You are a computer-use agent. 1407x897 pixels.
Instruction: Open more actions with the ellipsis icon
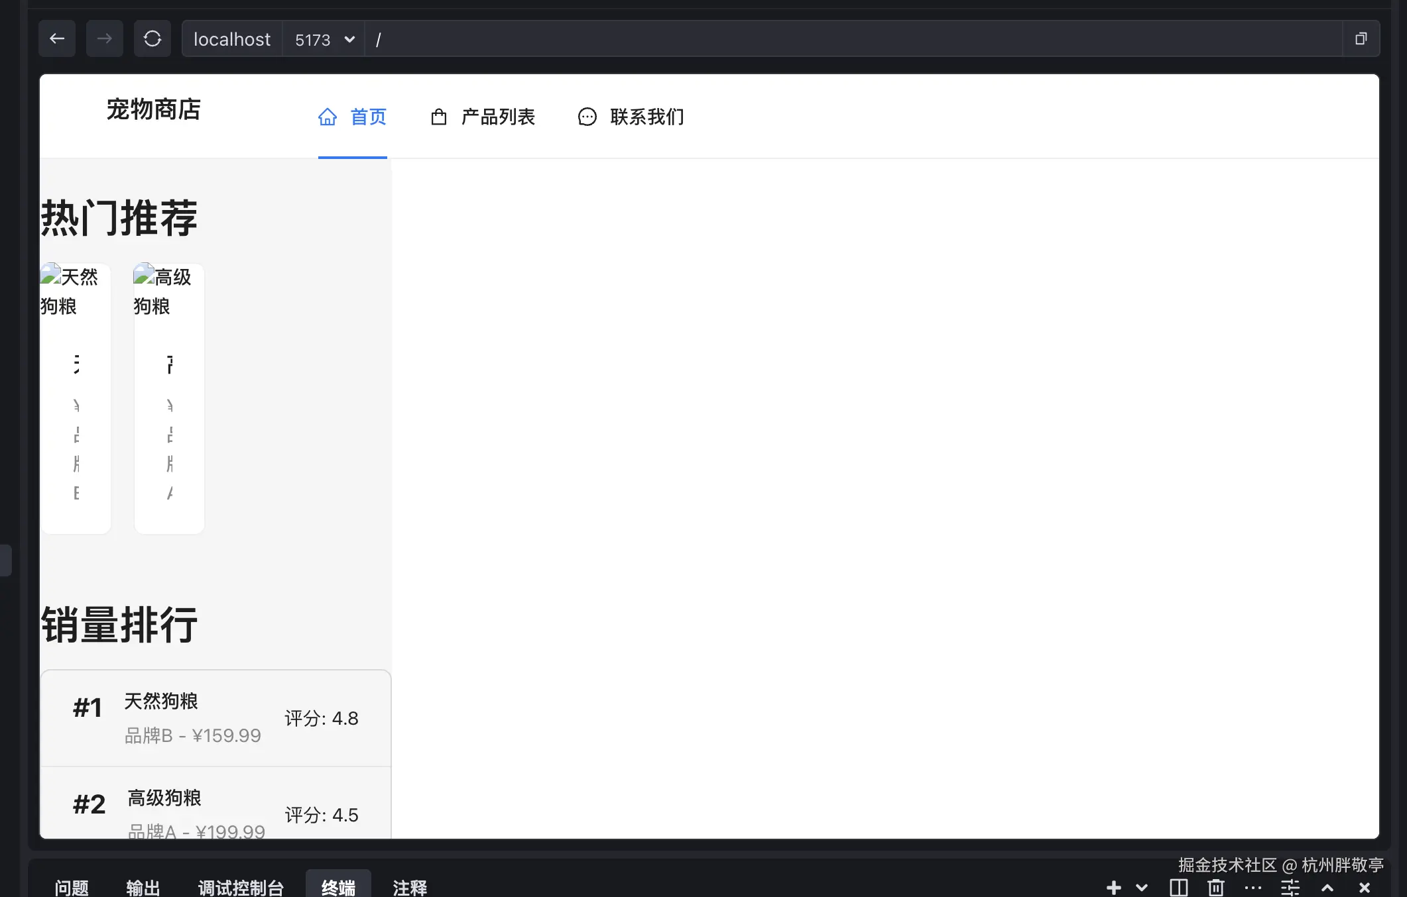(x=1253, y=888)
